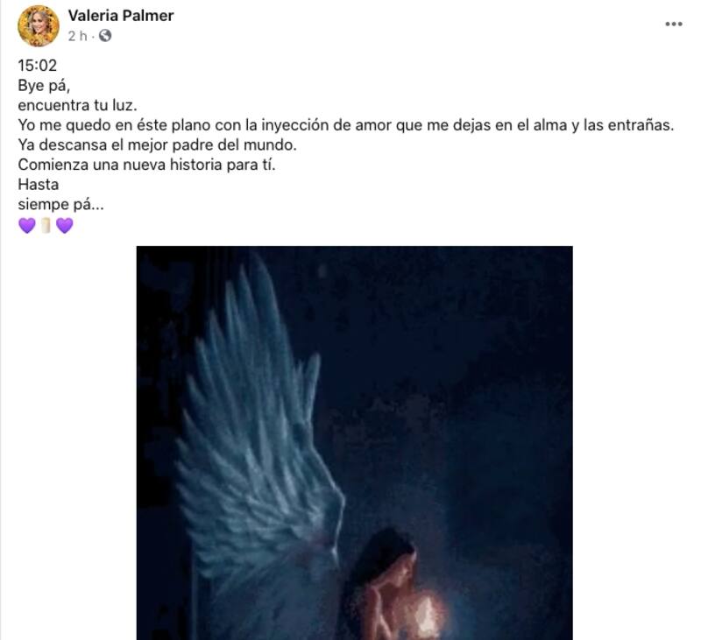Click 'Comienza una nueva historia para tí.'

(146, 165)
